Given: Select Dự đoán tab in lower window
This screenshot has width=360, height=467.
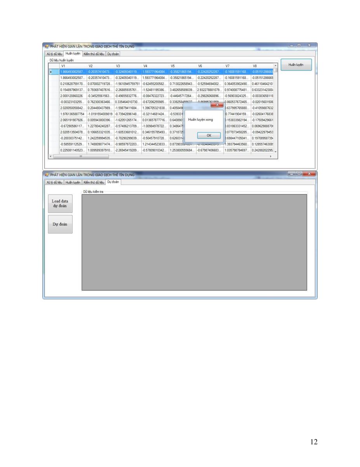Looking at the screenshot, I should point(113,182).
